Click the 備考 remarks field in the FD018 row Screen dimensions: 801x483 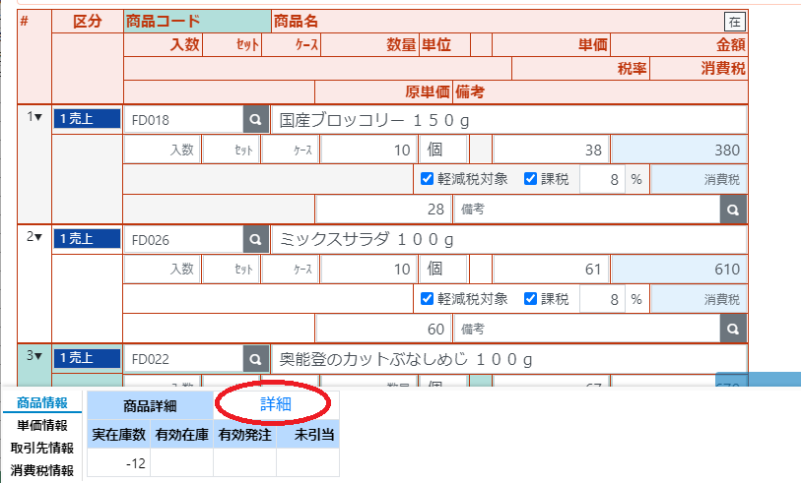tap(587, 210)
